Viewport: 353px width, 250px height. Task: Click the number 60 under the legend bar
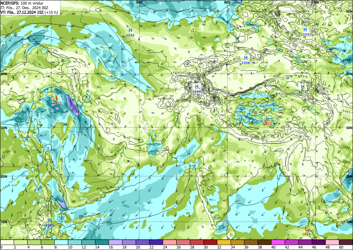pyautogui.click(x=341, y=247)
